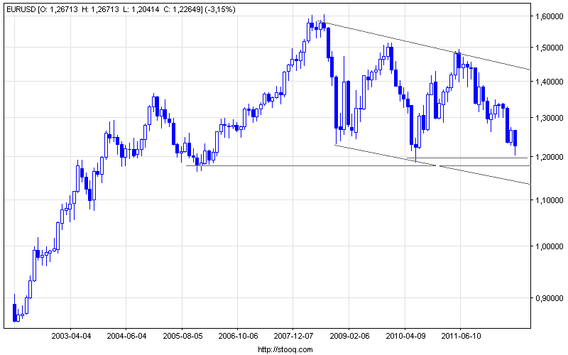Click the 1,10000 price axis label

click(550, 200)
